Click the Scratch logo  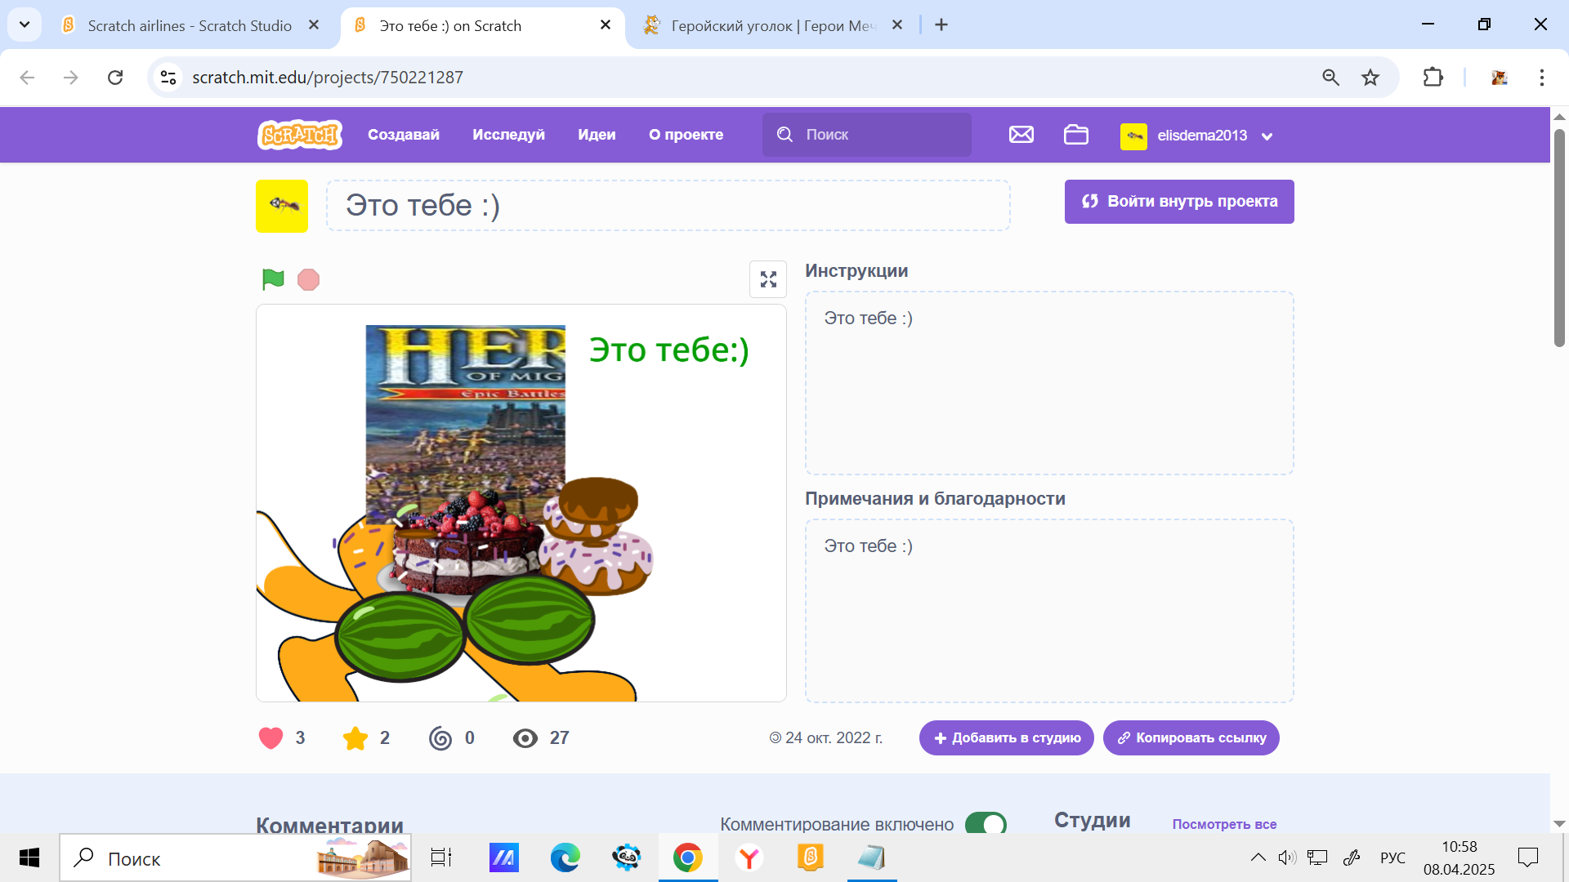click(299, 135)
